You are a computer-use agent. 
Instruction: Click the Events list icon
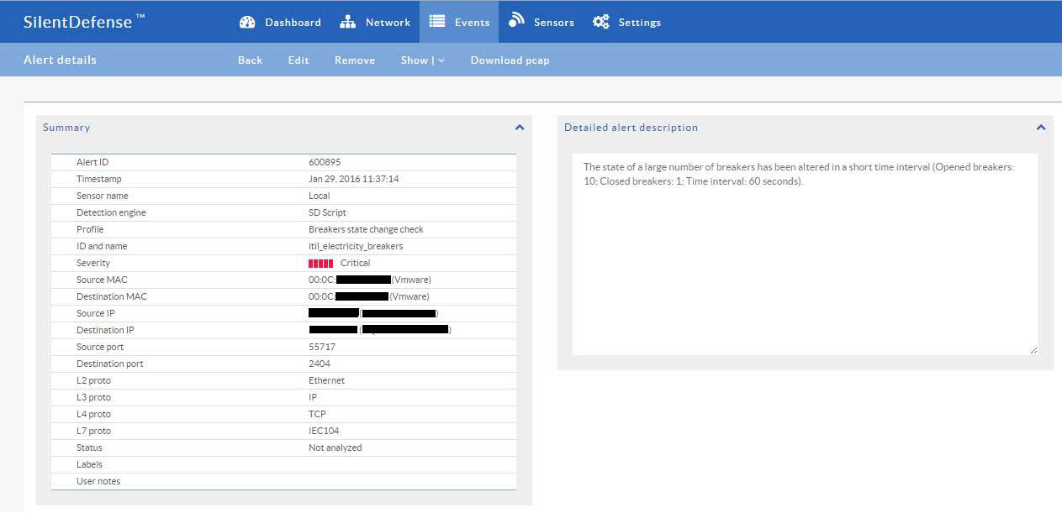(x=437, y=22)
